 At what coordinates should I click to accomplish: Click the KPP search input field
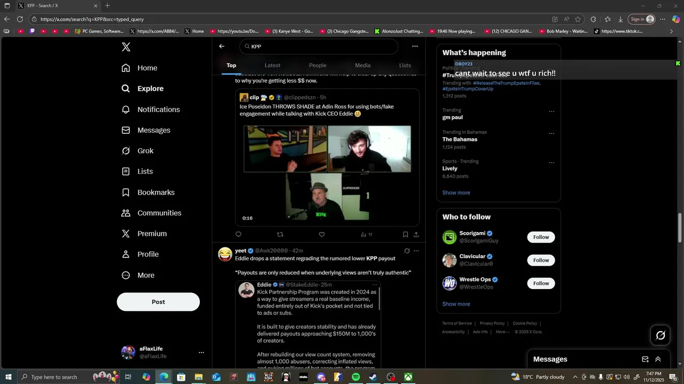(x=319, y=46)
